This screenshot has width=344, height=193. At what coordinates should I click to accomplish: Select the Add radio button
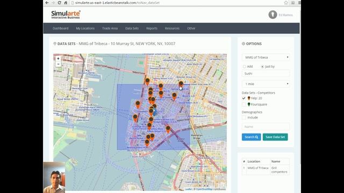(x=244, y=66)
